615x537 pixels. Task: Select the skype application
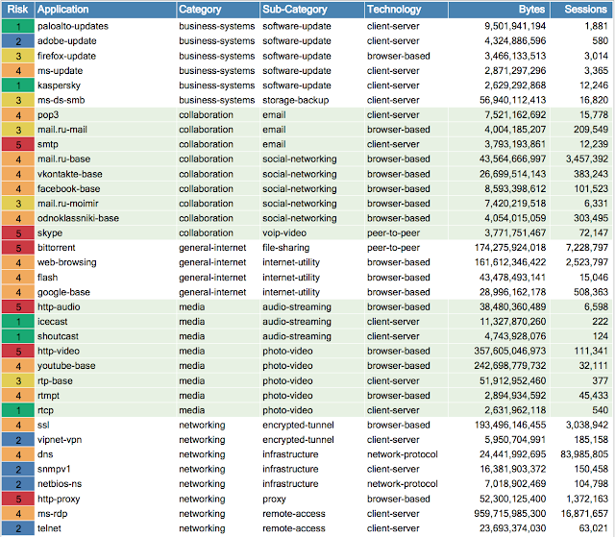(50, 233)
